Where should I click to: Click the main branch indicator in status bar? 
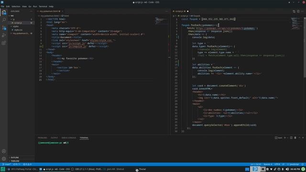click(x=6, y=164)
